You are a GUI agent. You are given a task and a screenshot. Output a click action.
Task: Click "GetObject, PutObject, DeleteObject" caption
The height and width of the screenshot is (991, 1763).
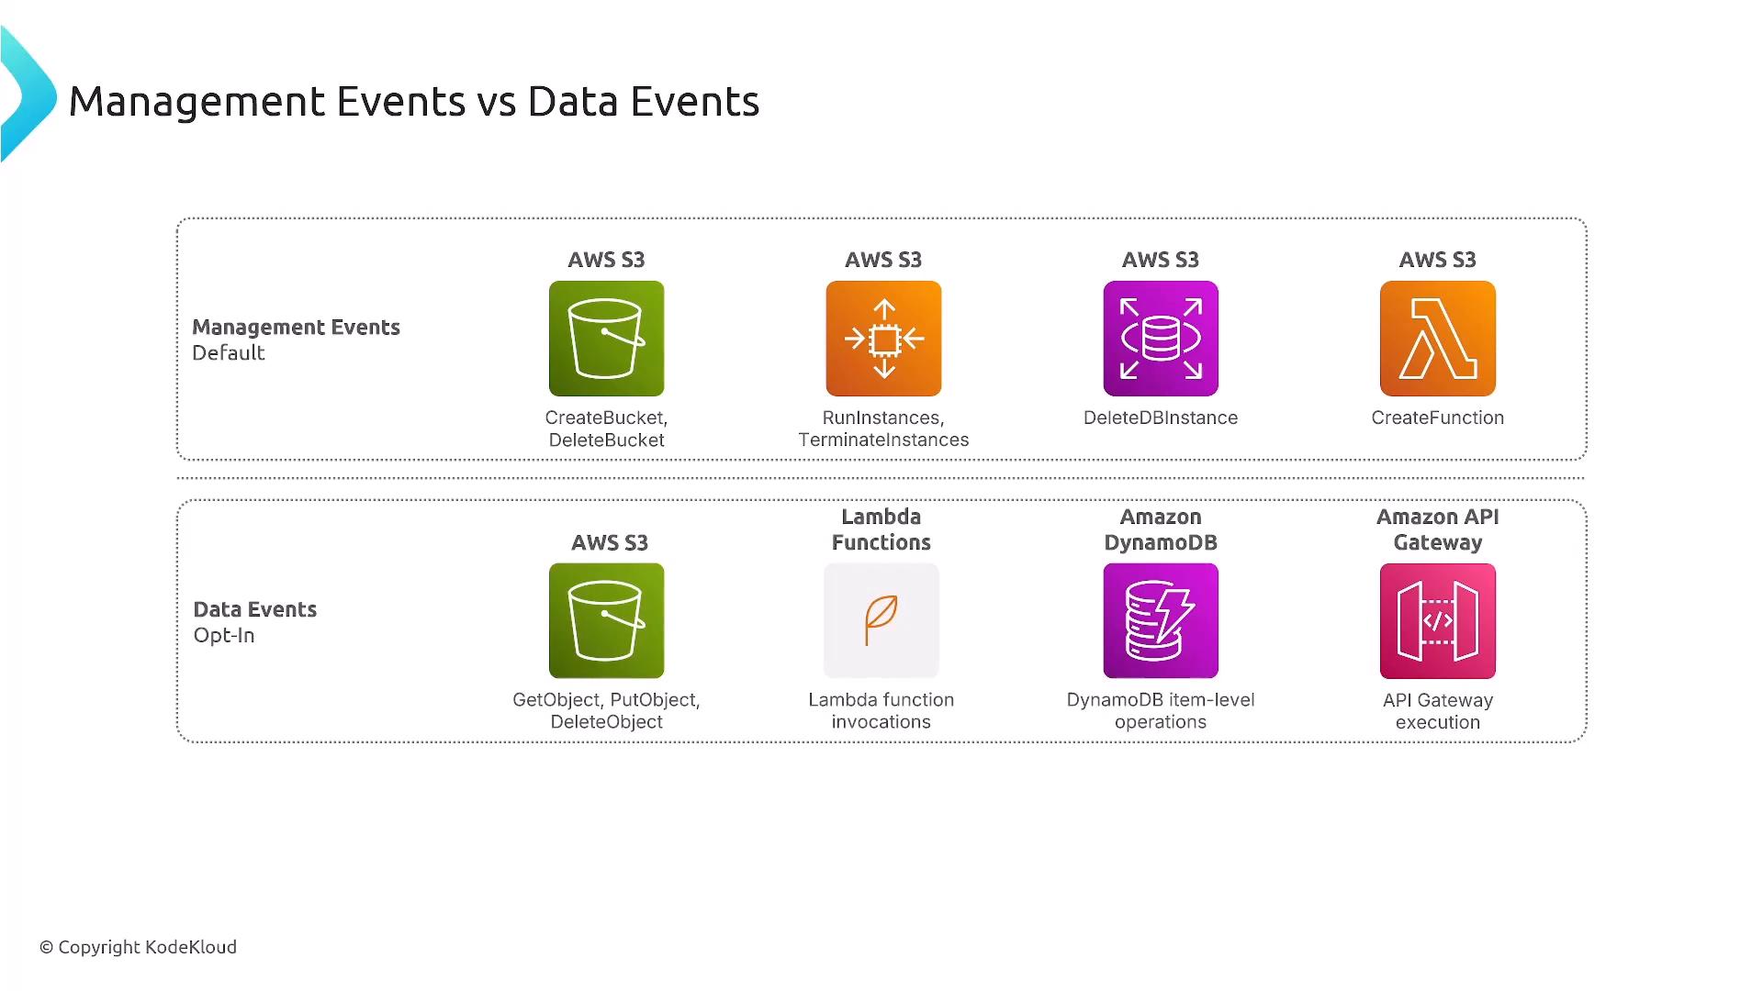[x=606, y=710]
